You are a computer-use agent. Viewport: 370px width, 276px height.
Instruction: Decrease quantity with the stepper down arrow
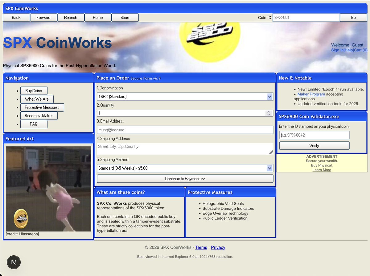pos(269,115)
